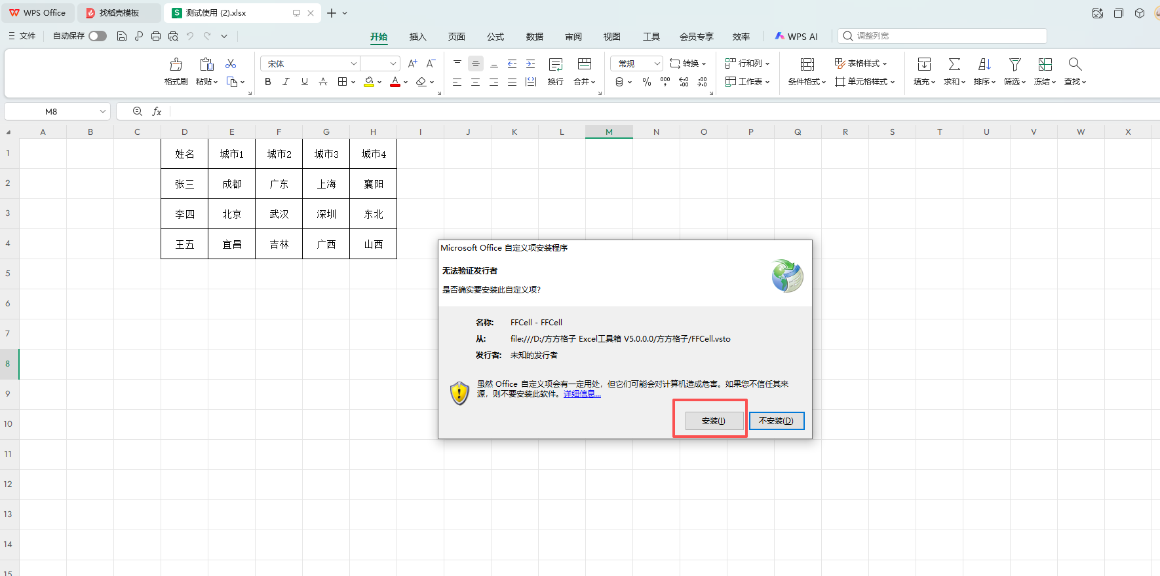Click the Save icon in quick toolbar
This screenshot has width=1160, height=576.
pos(122,36)
